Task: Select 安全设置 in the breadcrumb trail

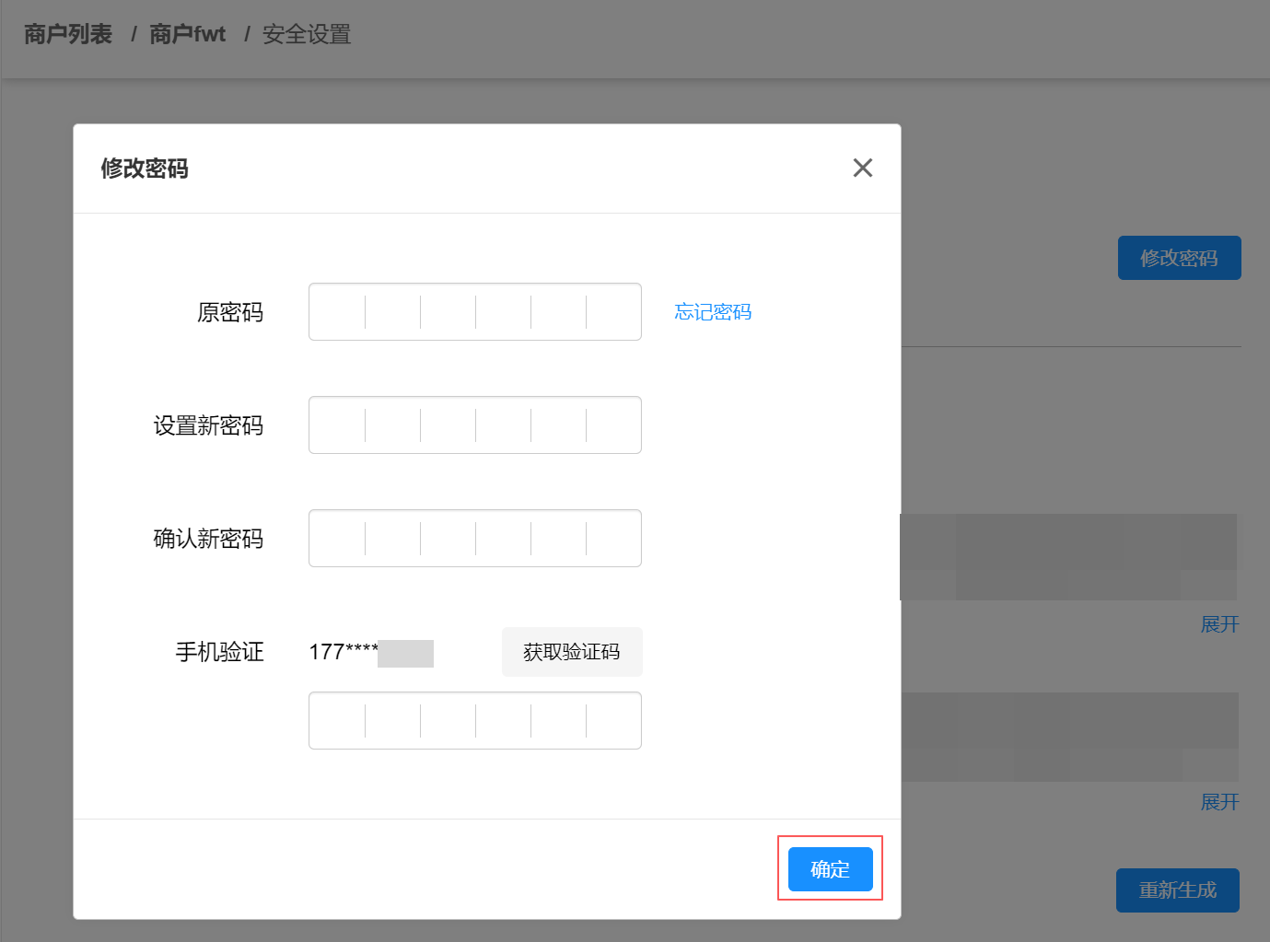Action: [x=306, y=35]
